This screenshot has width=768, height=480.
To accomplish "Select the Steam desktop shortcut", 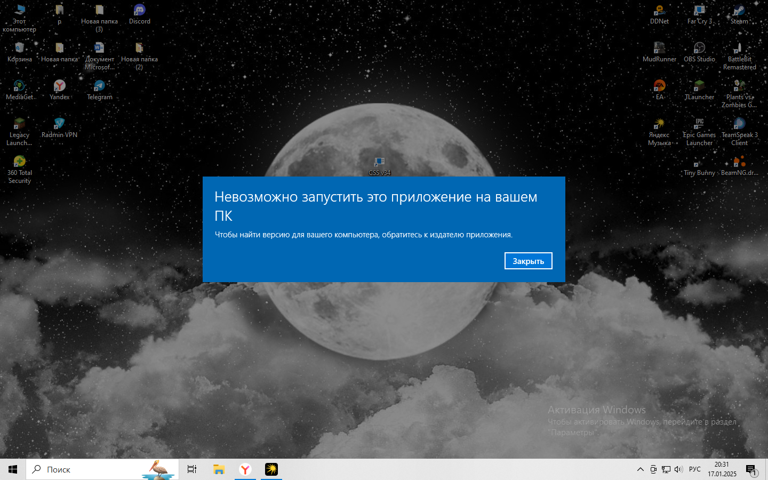I will [x=739, y=11].
